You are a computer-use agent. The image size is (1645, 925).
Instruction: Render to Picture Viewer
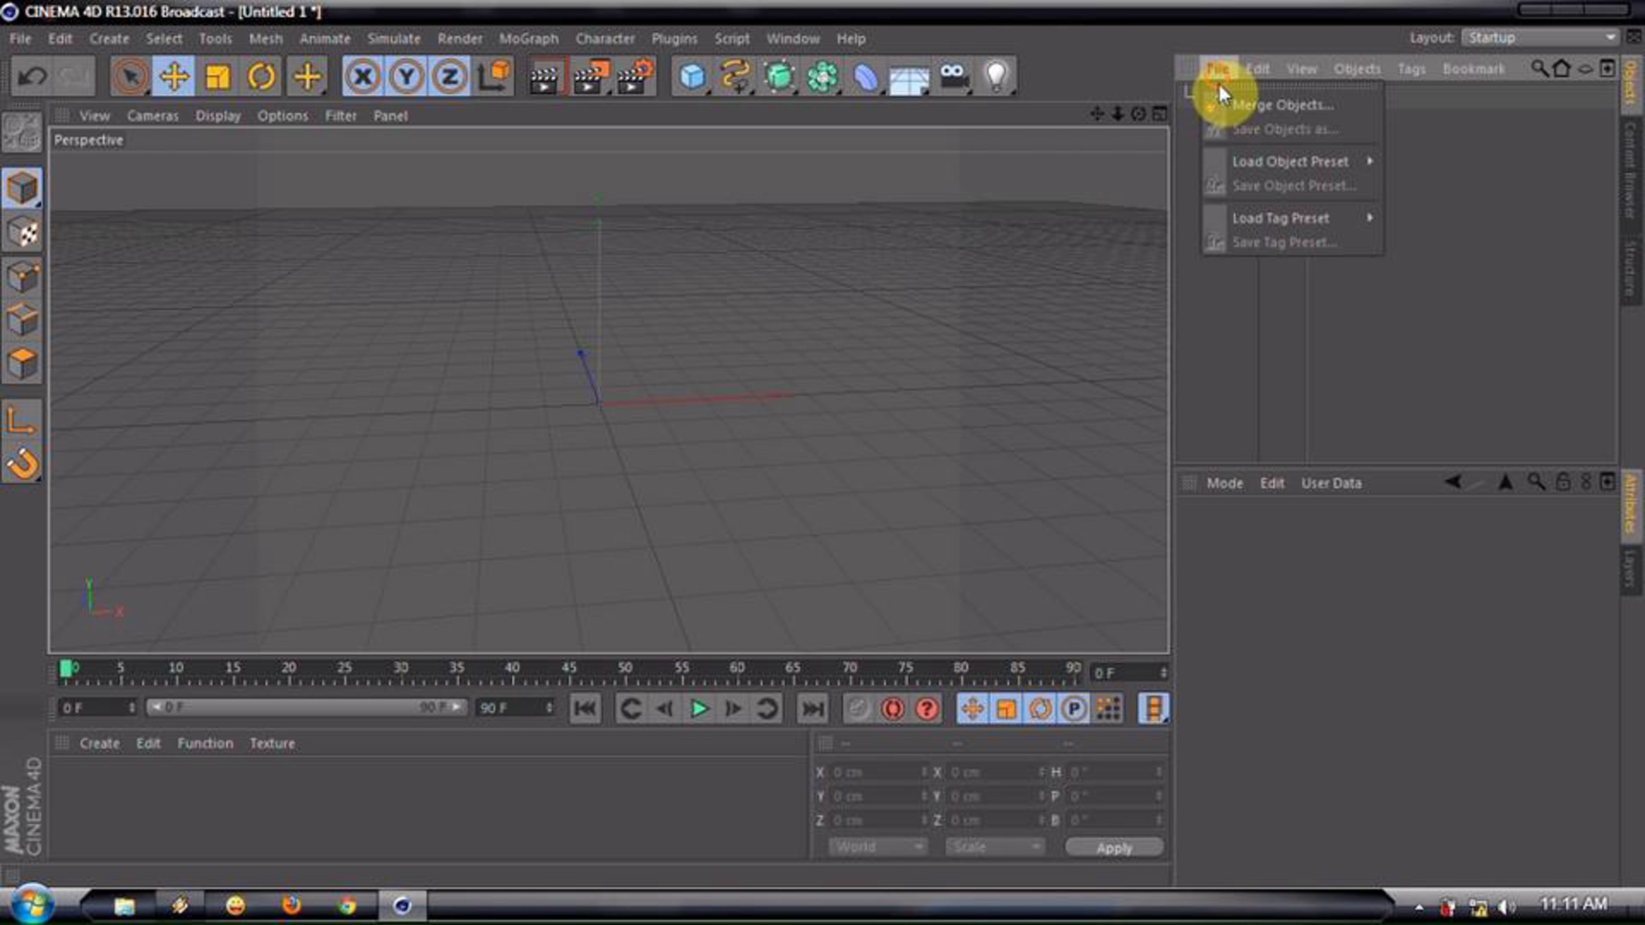click(589, 76)
